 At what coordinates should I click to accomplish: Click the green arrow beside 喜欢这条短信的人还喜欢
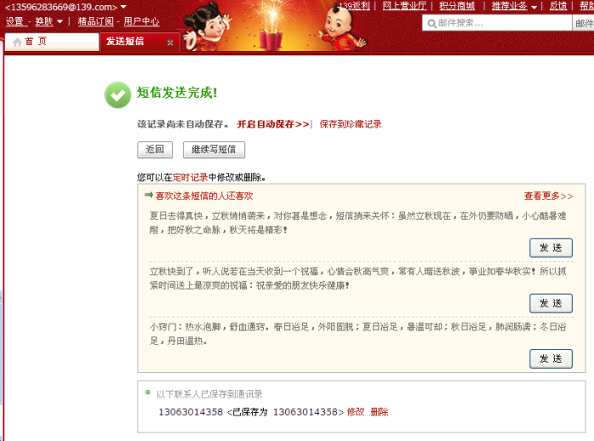pos(148,195)
